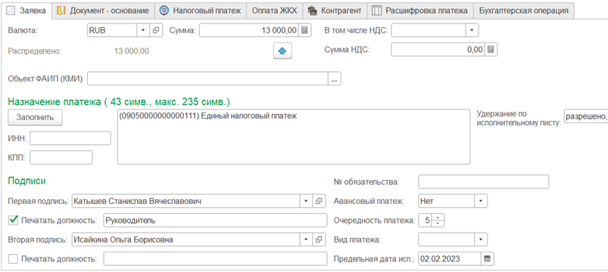Expand В том числе НДС dropdown

[472, 30]
